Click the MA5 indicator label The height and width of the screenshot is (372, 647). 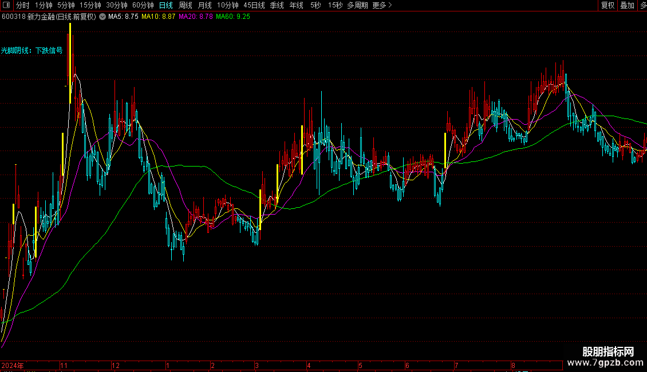(123, 17)
